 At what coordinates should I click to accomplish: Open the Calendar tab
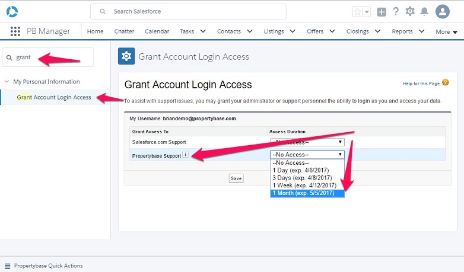pos(157,31)
